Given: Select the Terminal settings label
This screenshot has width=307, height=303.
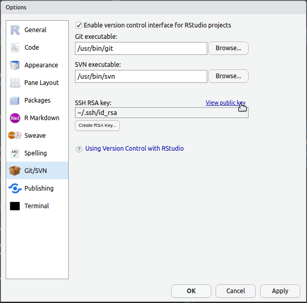Looking at the screenshot, I should (x=37, y=206).
